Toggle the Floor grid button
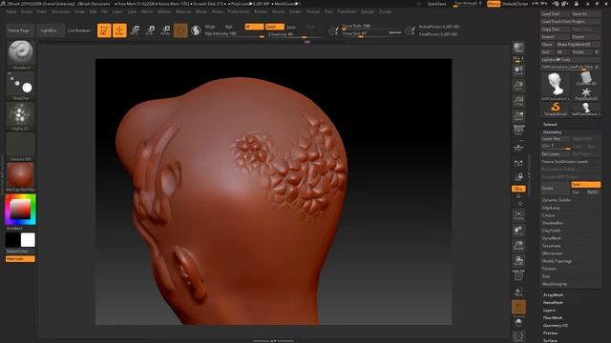This screenshot has width=611, height=343. 518,148
